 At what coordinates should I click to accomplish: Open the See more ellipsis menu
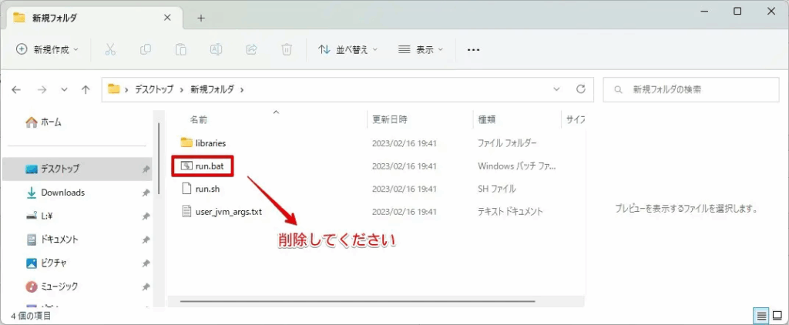[x=473, y=49]
